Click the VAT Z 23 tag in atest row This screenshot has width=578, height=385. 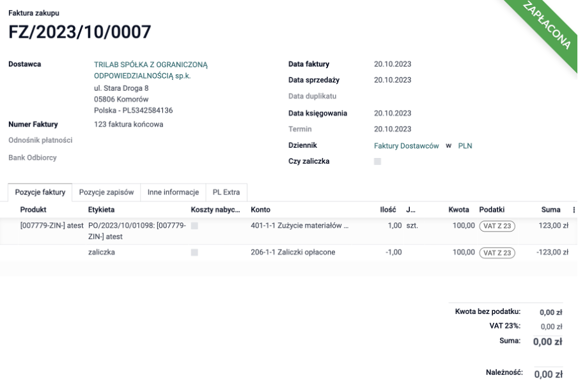pos(498,226)
